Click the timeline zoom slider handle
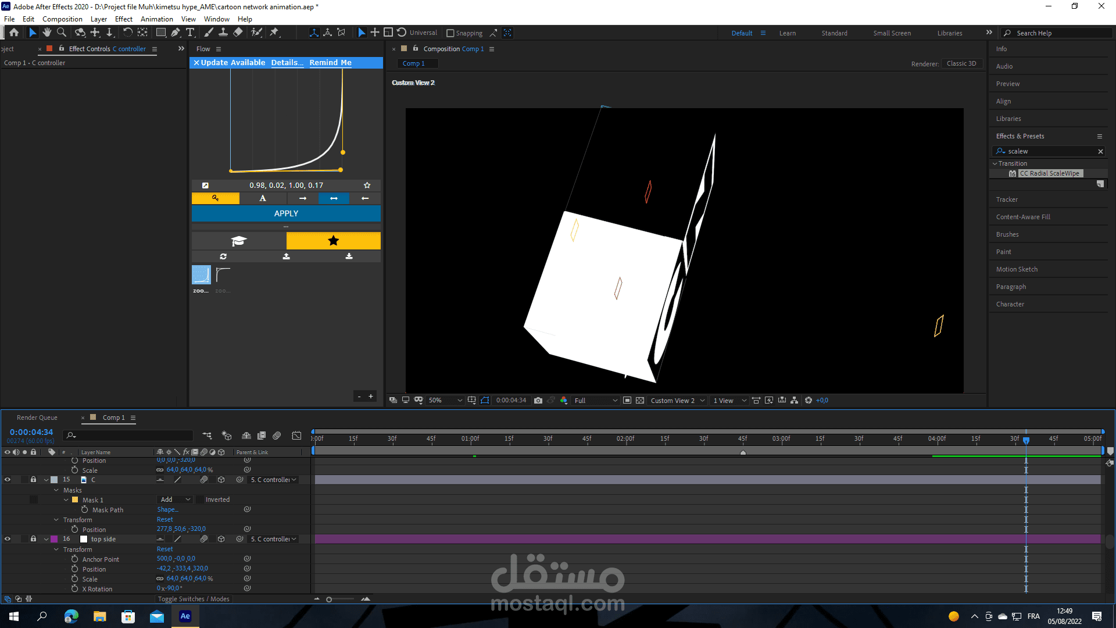Screen dimensions: 1116x628 [329, 600]
